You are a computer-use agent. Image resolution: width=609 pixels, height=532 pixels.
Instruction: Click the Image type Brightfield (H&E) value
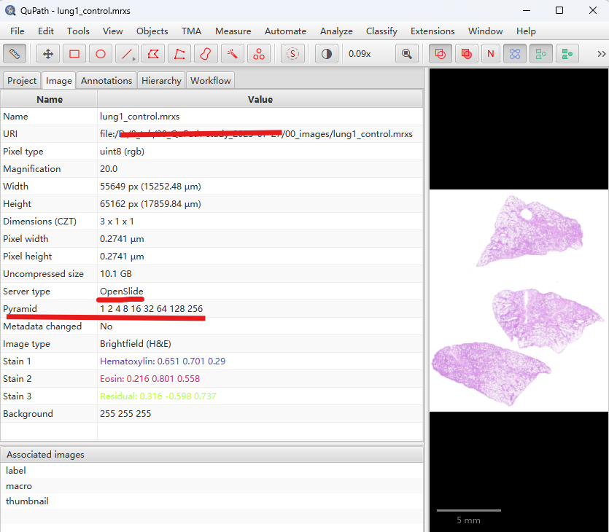[136, 344]
